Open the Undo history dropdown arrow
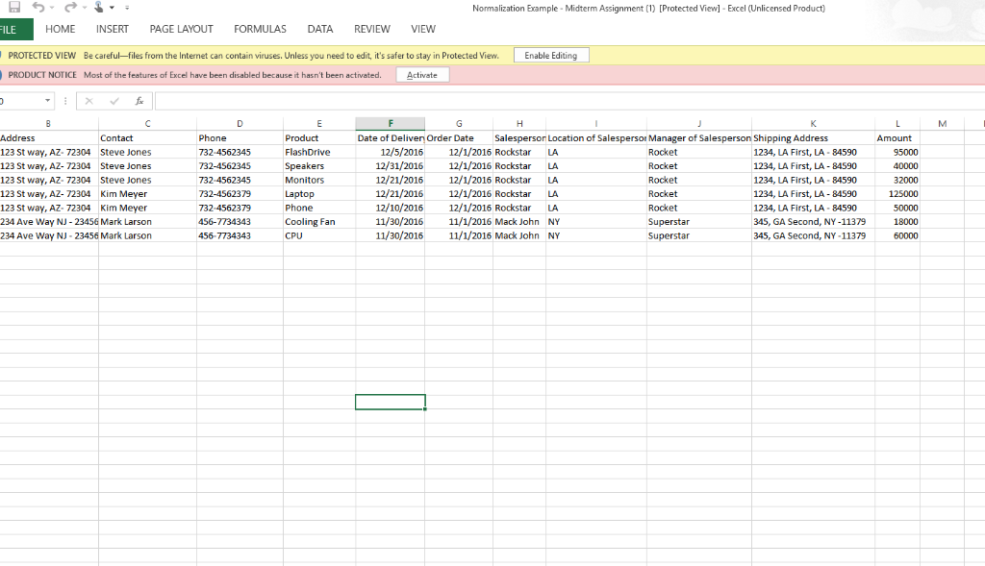This screenshot has height=566, width=985. pos(52,8)
